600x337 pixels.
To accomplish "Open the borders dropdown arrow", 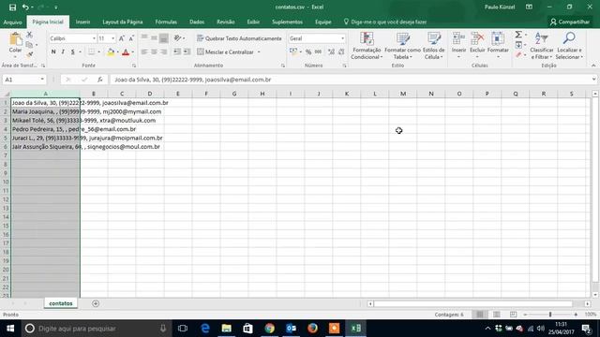I will (99, 52).
